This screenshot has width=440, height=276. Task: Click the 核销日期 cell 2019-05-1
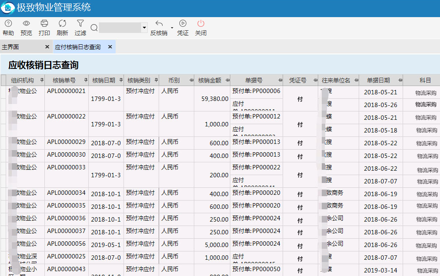(x=106, y=245)
